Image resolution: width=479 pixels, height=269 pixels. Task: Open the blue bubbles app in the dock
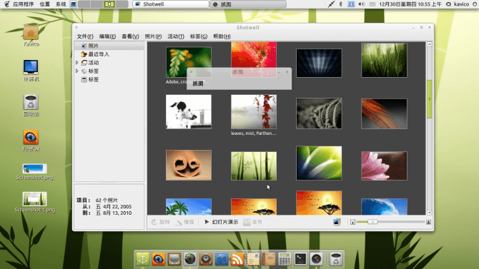click(222, 259)
